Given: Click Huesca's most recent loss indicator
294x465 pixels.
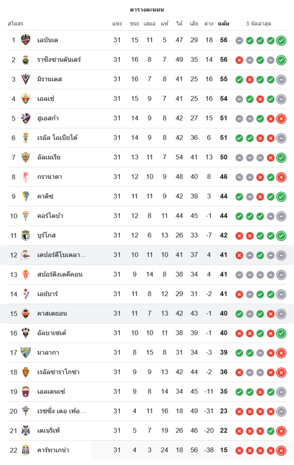Looking at the screenshot, I should pyautogui.click(x=281, y=119).
